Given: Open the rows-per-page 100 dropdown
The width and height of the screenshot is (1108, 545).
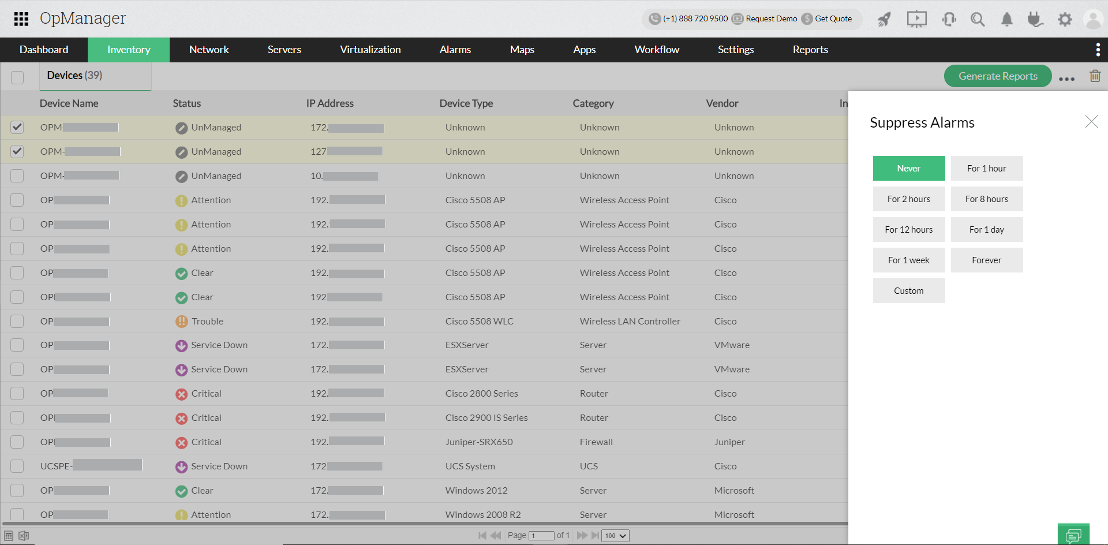Looking at the screenshot, I should pos(615,536).
